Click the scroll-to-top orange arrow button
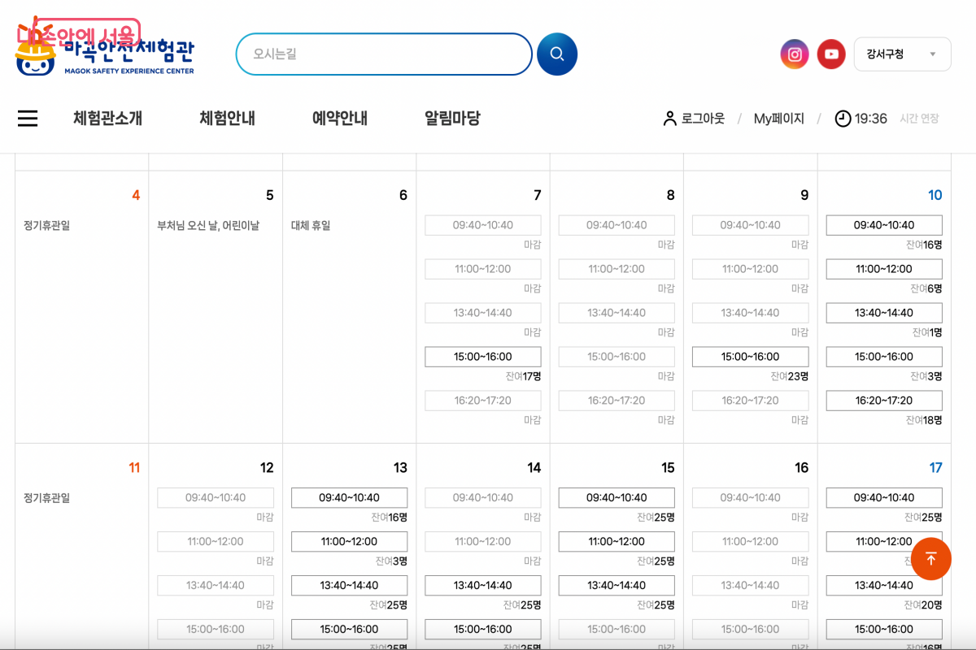Screen dimensions: 976x650 tap(930, 559)
